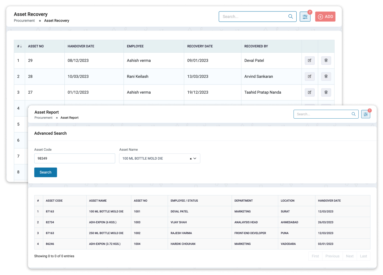The width and height of the screenshot is (383, 275).
Task: Edit the Deval Patel recovery record
Action: (310, 60)
